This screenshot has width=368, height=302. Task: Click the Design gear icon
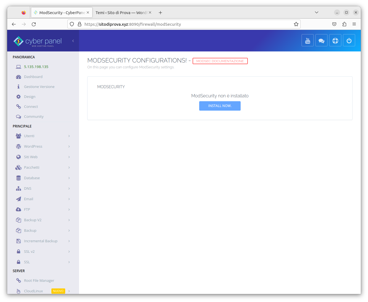[19, 97]
